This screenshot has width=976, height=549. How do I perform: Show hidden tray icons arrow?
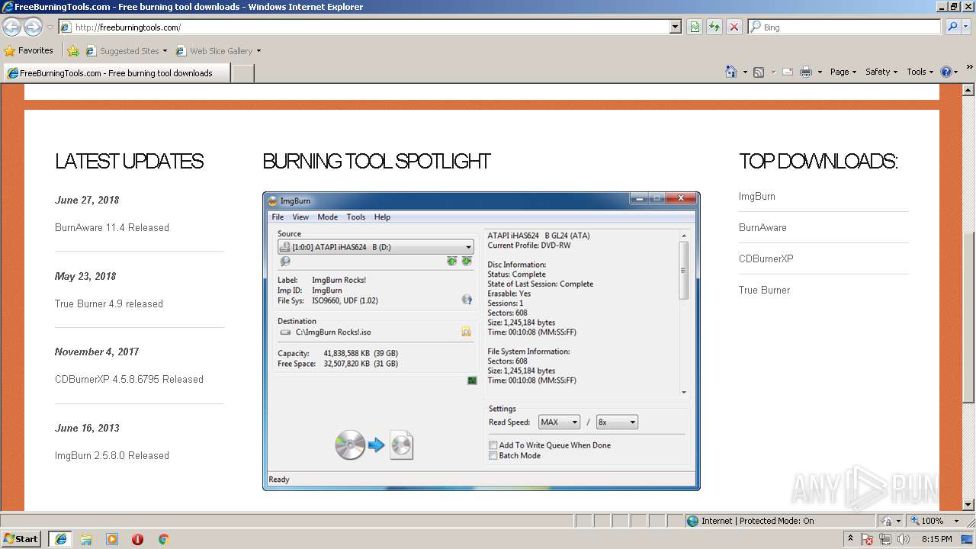tap(851, 539)
